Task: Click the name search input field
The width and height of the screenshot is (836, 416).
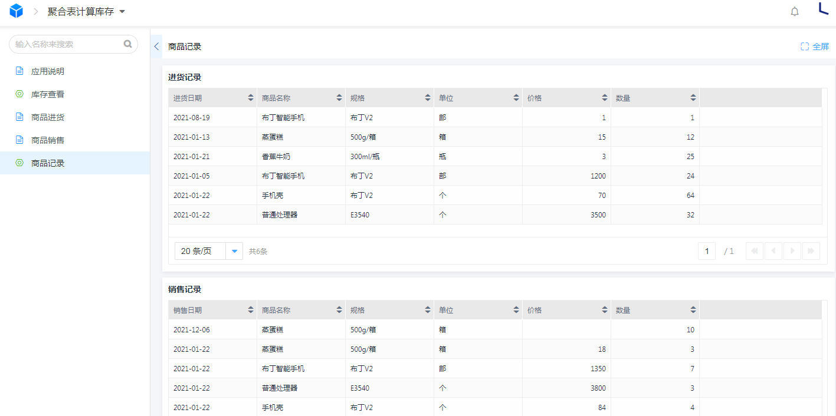Action: click(68, 44)
